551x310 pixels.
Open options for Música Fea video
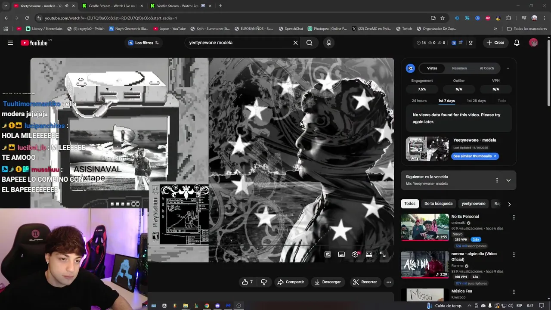(x=514, y=292)
